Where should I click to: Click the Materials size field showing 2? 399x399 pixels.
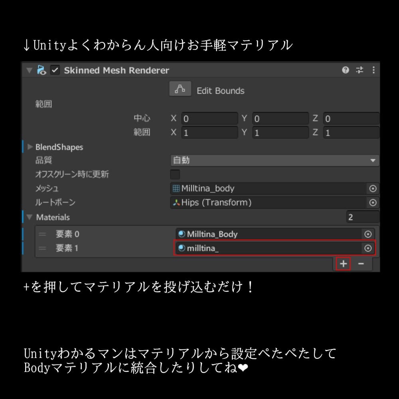click(x=363, y=217)
